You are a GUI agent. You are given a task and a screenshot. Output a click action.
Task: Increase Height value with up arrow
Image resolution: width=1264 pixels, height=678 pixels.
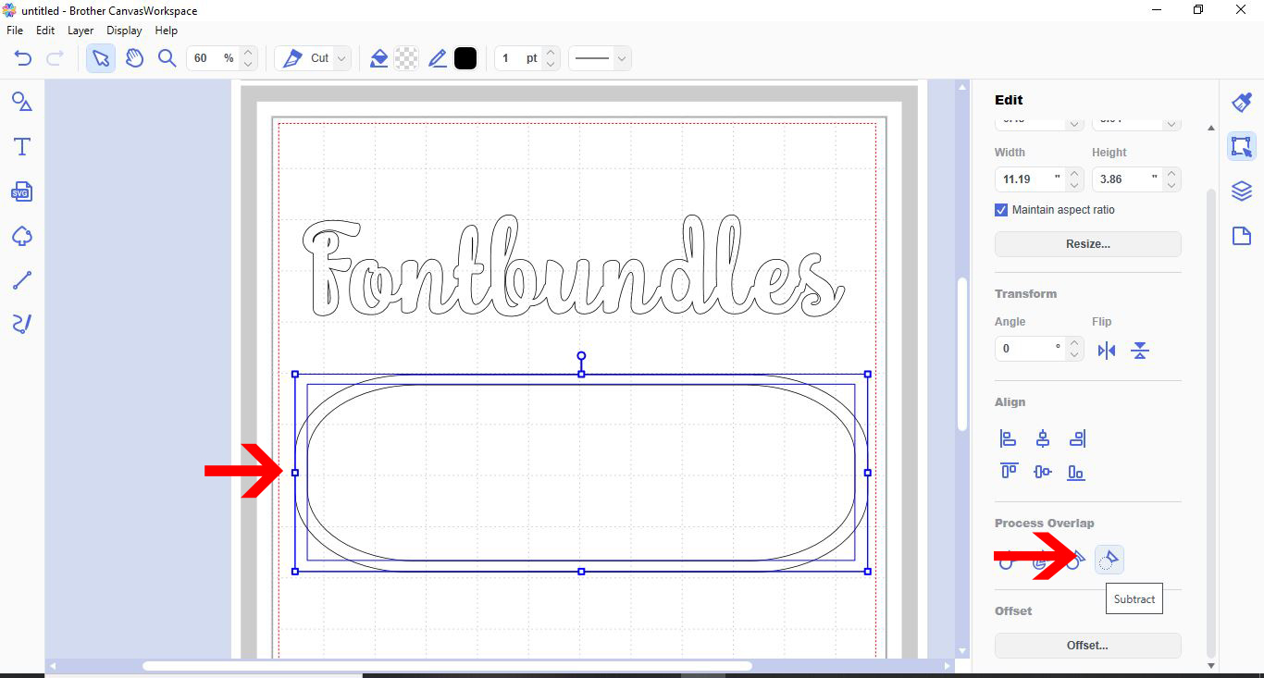(x=1171, y=173)
